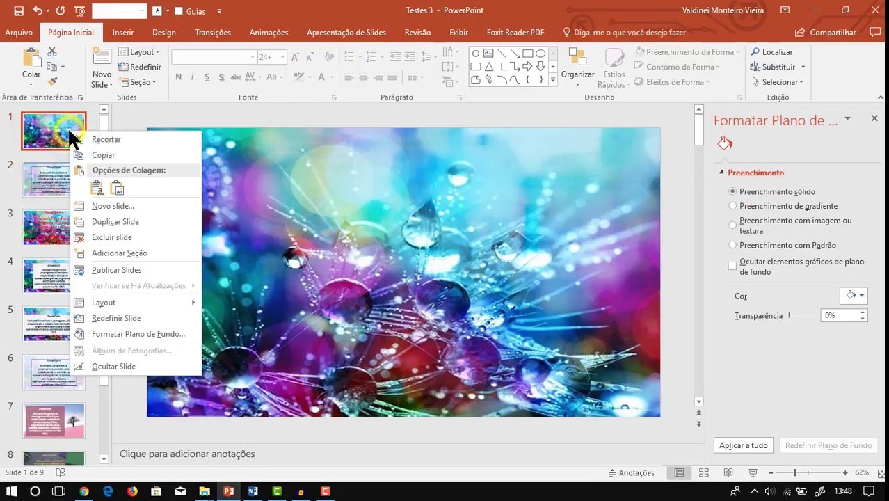
Task: Open the Cor color dropdown
Action: click(x=854, y=296)
